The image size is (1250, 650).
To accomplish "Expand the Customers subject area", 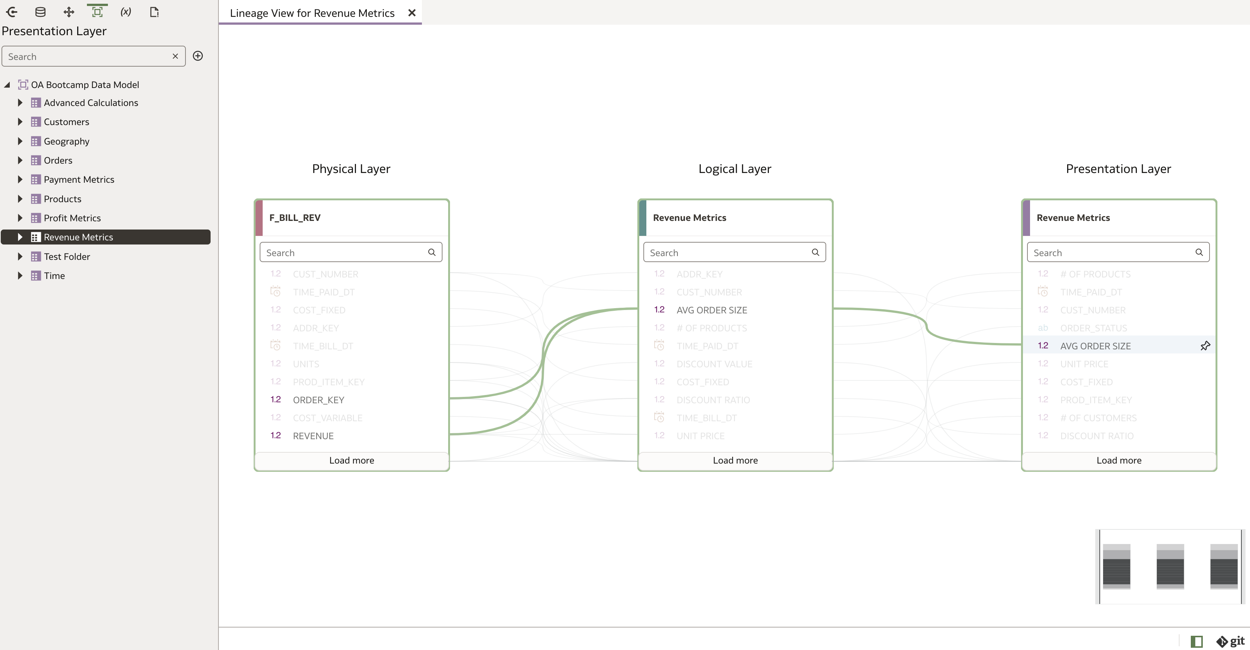I will (x=20, y=122).
